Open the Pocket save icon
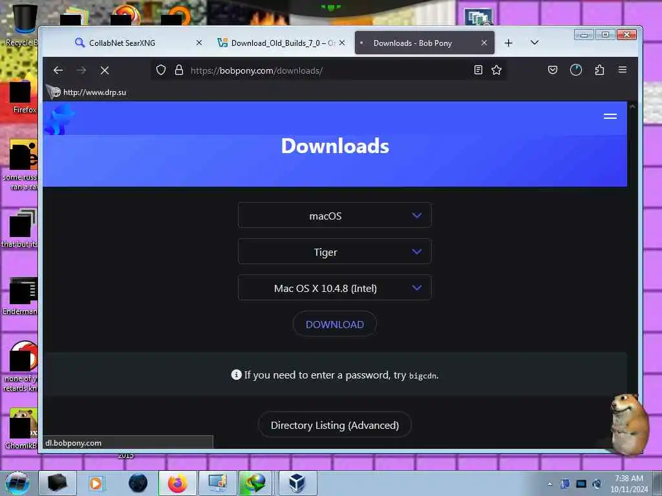This screenshot has width=662, height=496. pos(552,70)
